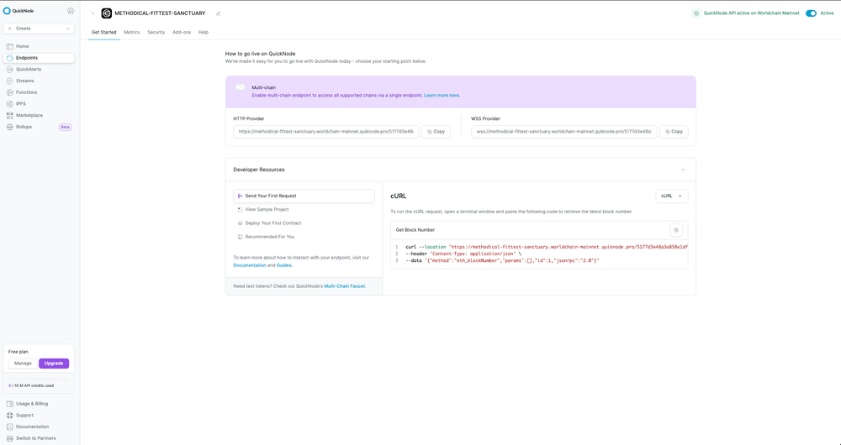Click the Endpoints sidebar icon
This screenshot has height=445, width=841.
(x=9, y=58)
